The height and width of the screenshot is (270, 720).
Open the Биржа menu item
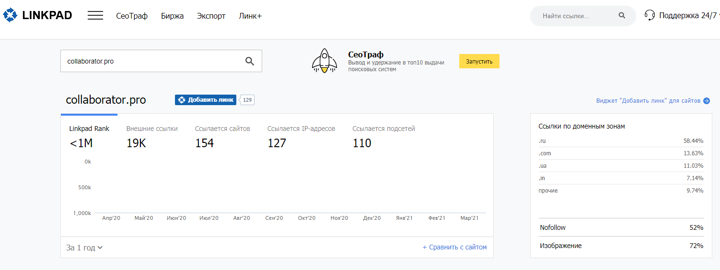pos(172,16)
